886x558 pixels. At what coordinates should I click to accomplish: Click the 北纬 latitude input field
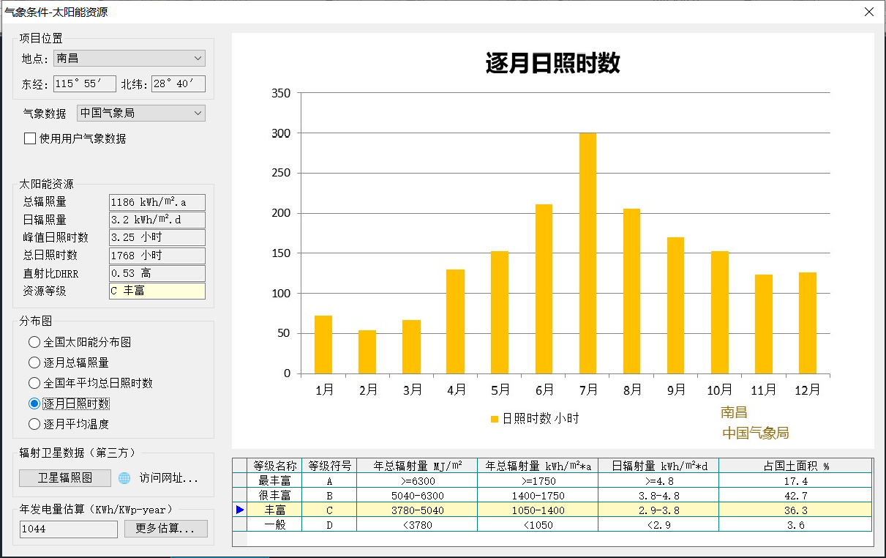(x=178, y=84)
